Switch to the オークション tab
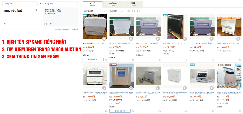Image resolution: width=243 pixels, height=114 pixels. tap(113, 4)
